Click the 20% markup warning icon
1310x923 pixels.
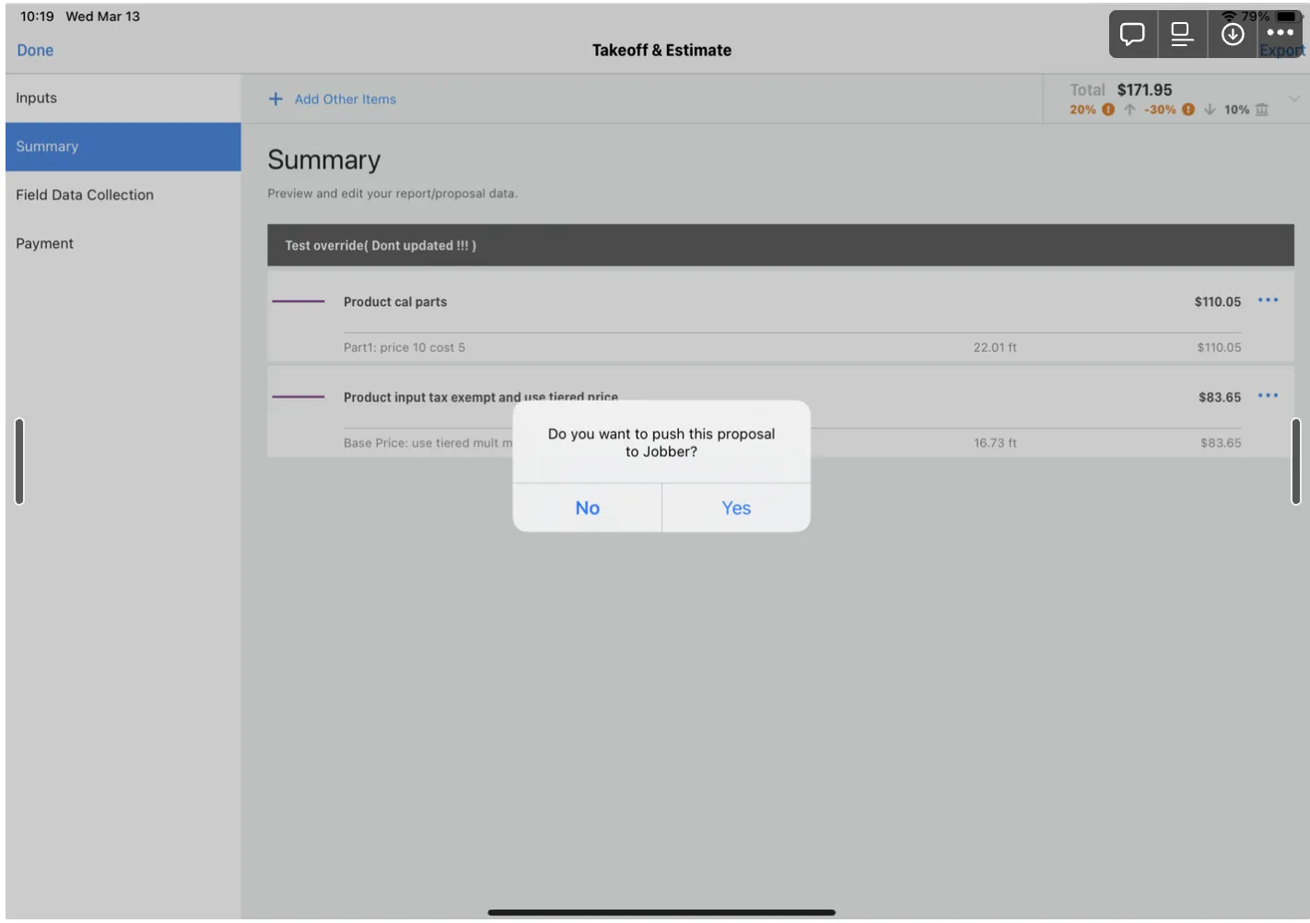click(1108, 110)
